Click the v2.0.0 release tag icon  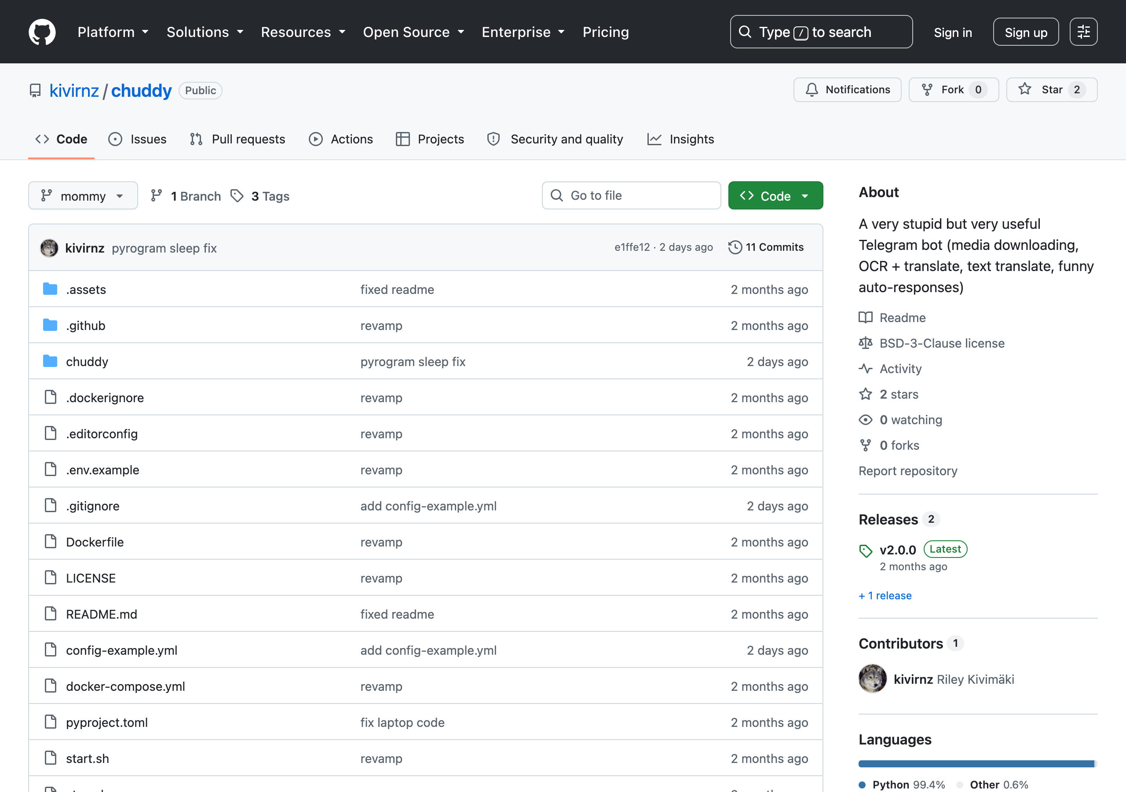click(866, 550)
